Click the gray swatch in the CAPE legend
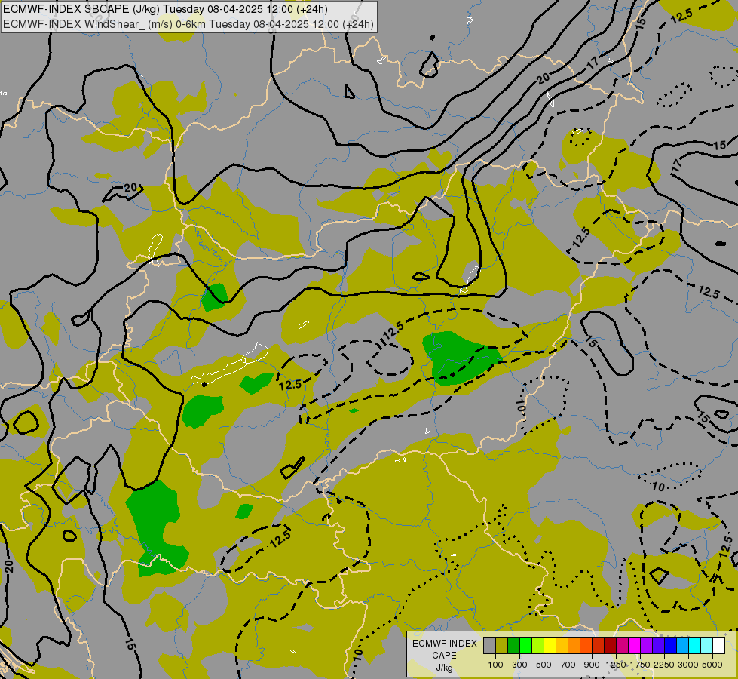Image resolution: width=738 pixels, height=679 pixels. (x=489, y=645)
